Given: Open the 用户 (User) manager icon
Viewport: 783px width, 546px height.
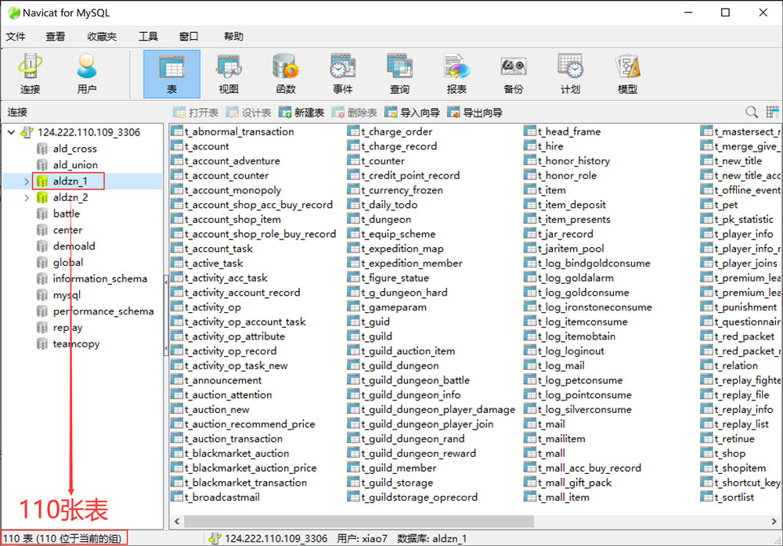Looking at the screenshot, I should (x=87, y=74).
